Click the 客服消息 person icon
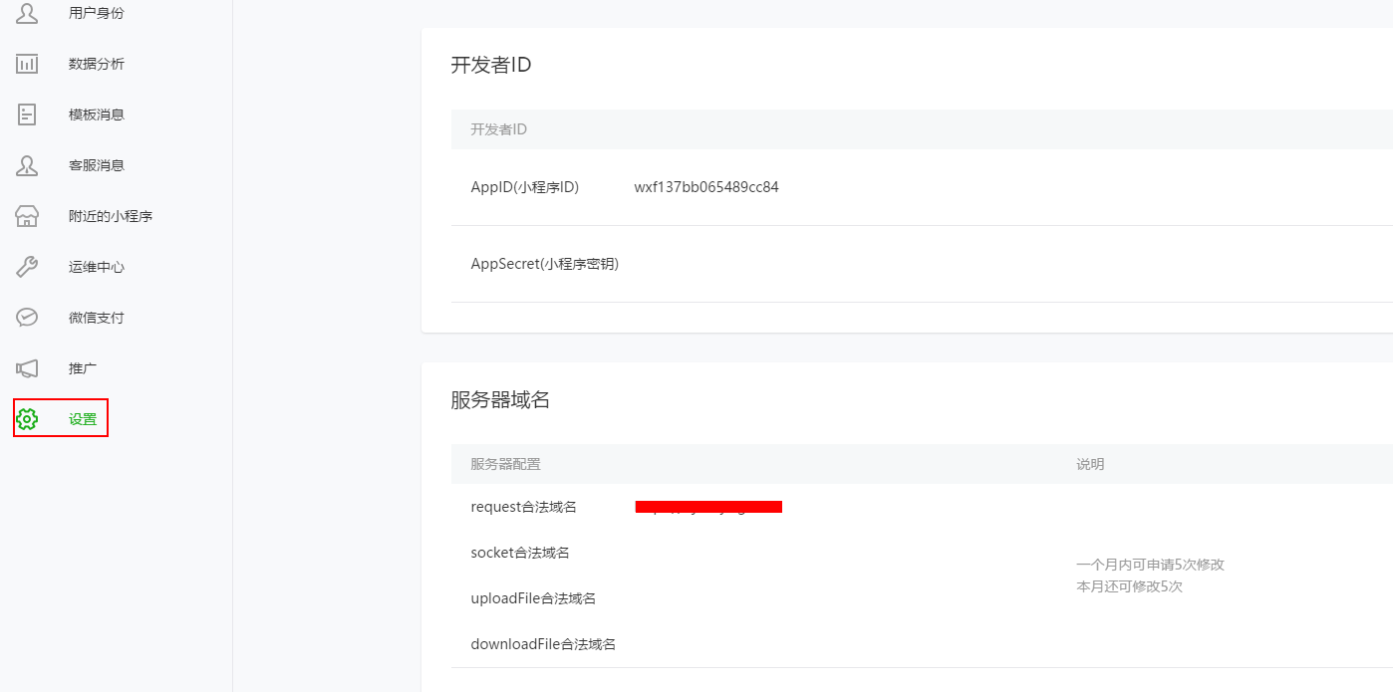The width and height of the screenshot is (1393, 692). coord(27,165)
